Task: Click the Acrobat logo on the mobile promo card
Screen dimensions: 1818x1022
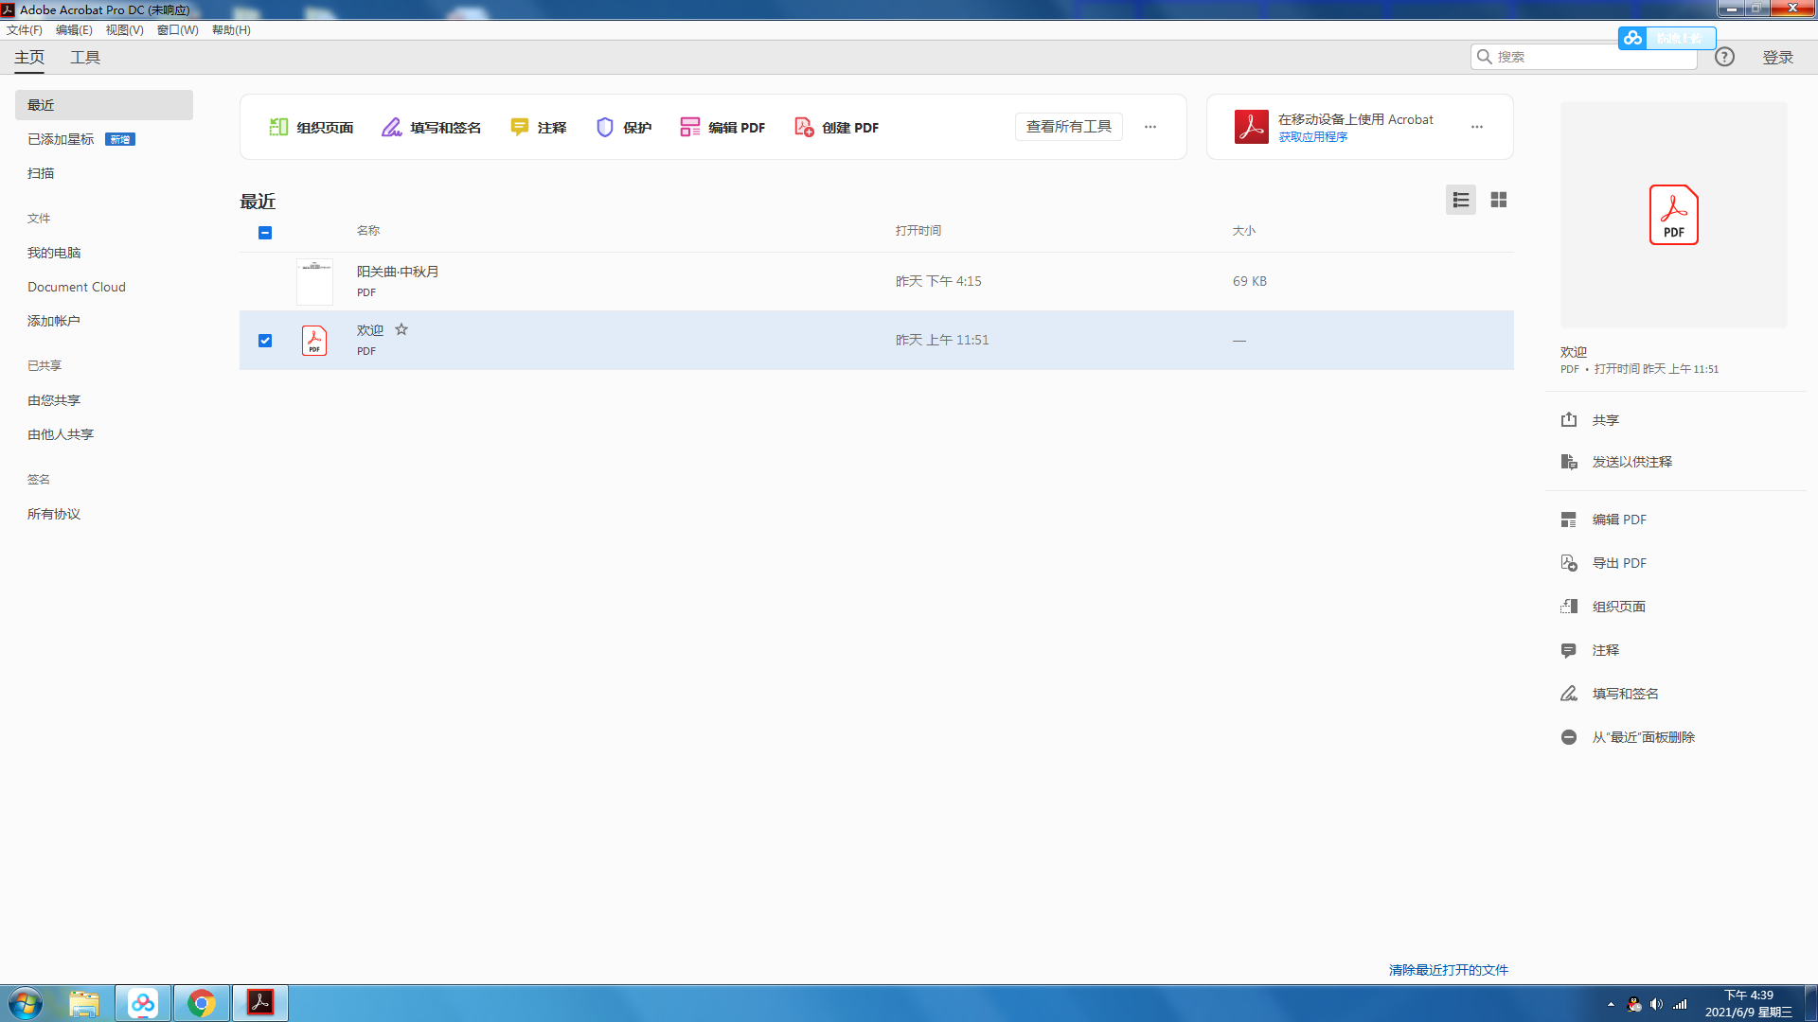Action: (1251, 127)
